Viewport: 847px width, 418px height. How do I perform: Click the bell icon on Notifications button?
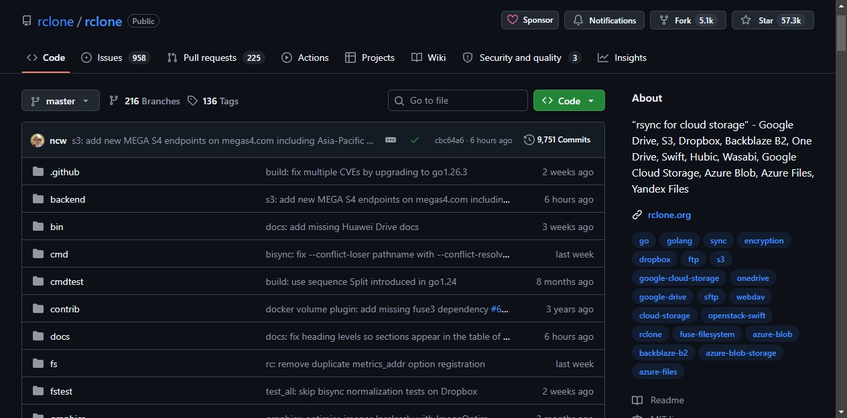pos(578,21)
